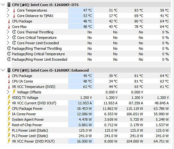Select the 'CPU IA Cores' sensor label

click(22, 81)
